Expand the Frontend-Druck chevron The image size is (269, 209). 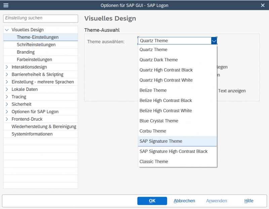tap(7, 119)
